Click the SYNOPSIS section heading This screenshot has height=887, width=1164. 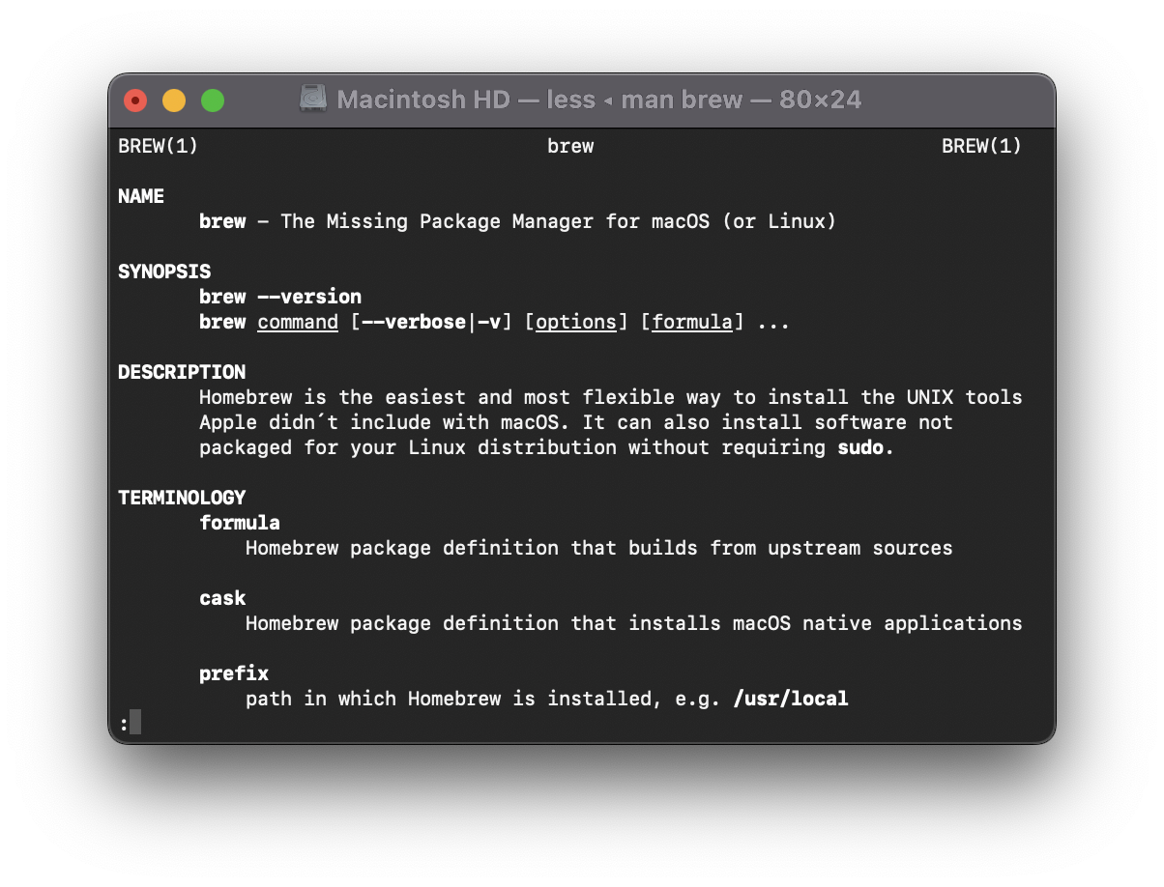tap(164, 272)
